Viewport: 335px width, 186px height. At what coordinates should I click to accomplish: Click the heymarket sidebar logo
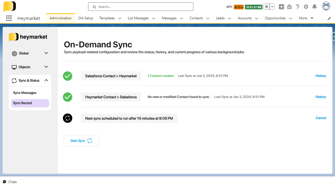[x=28, y=37]
